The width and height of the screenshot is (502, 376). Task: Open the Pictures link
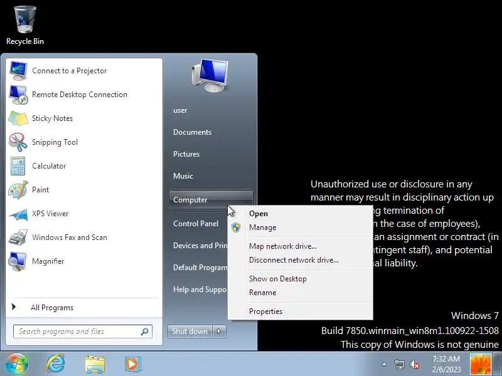pos(186,154)
